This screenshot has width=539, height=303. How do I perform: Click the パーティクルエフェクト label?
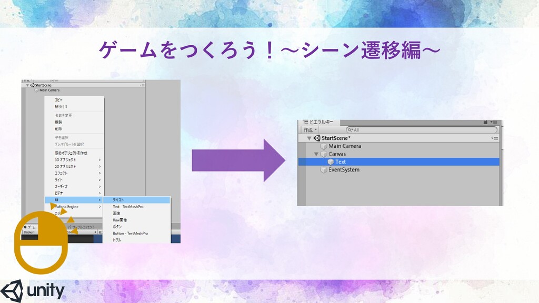(x=81, y=227)
